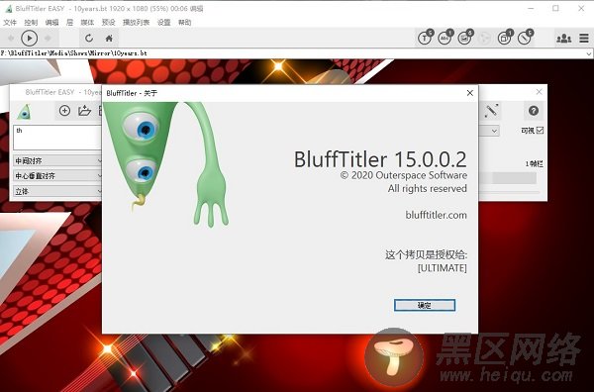Go to the previous show arrow
594x392 pixels.
(11, 39)
